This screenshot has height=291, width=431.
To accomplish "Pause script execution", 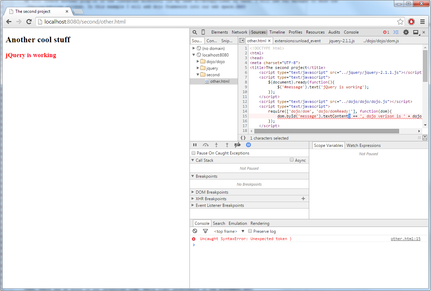I will (x=195, y=145).
